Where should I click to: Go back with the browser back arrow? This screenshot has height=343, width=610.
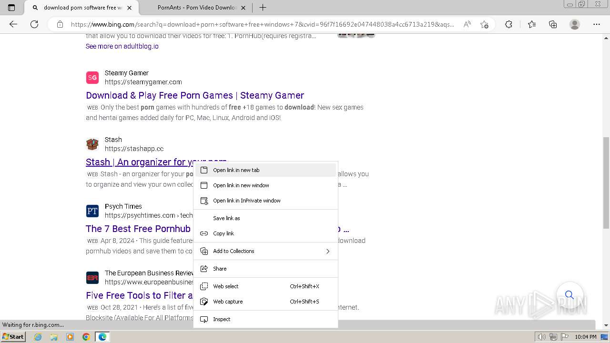13,24
